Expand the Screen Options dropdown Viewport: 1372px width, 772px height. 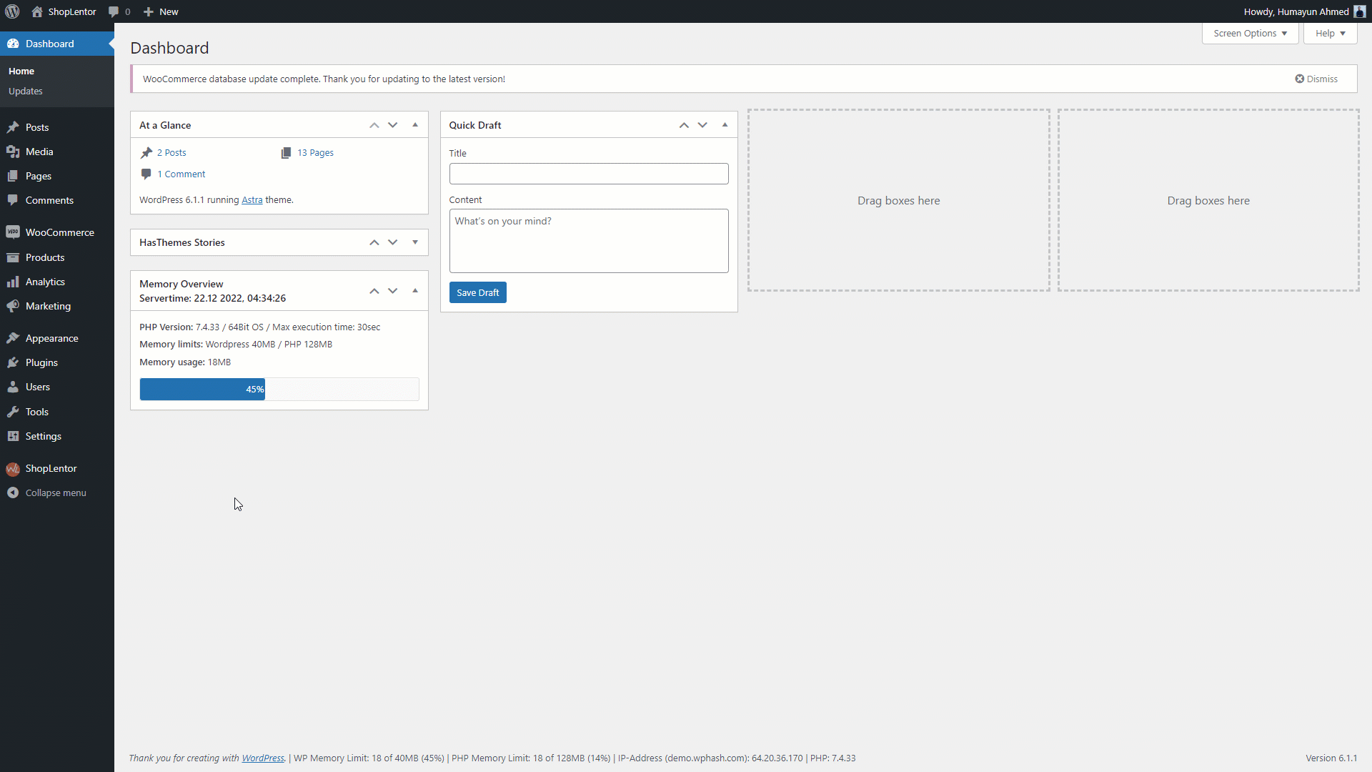(x=1250, y=34)
